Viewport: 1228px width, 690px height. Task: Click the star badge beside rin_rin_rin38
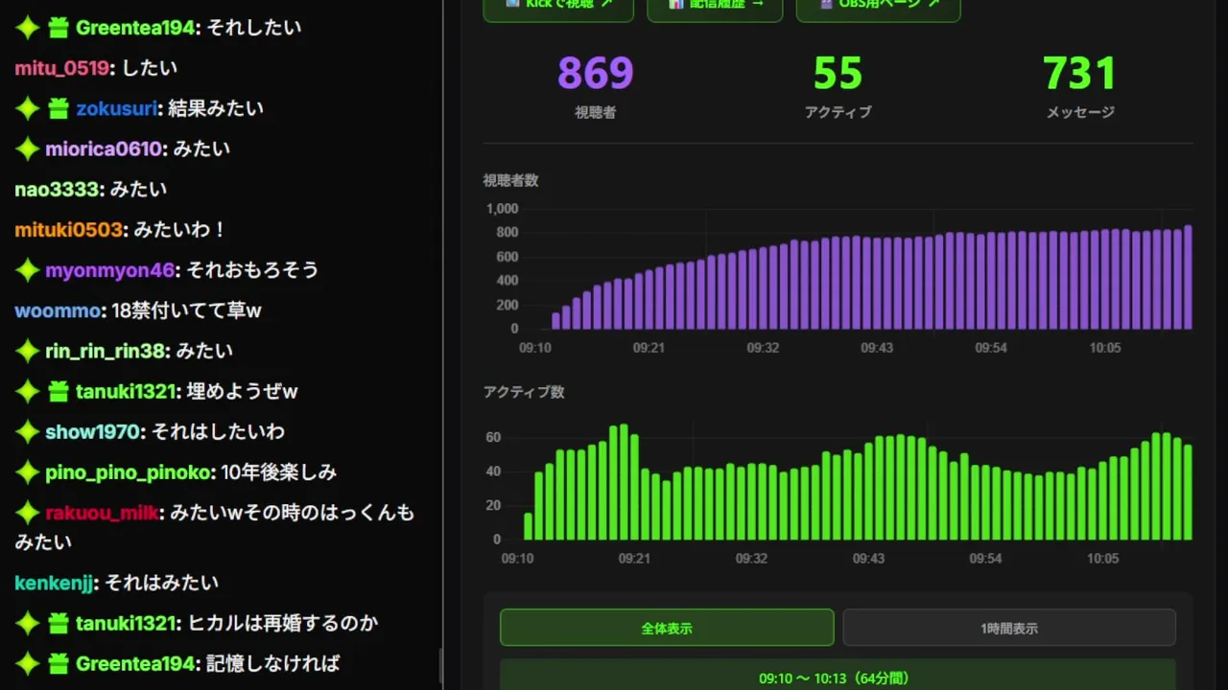point(28,351)
